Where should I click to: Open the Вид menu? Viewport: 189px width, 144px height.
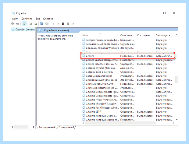tap(38, 19)
